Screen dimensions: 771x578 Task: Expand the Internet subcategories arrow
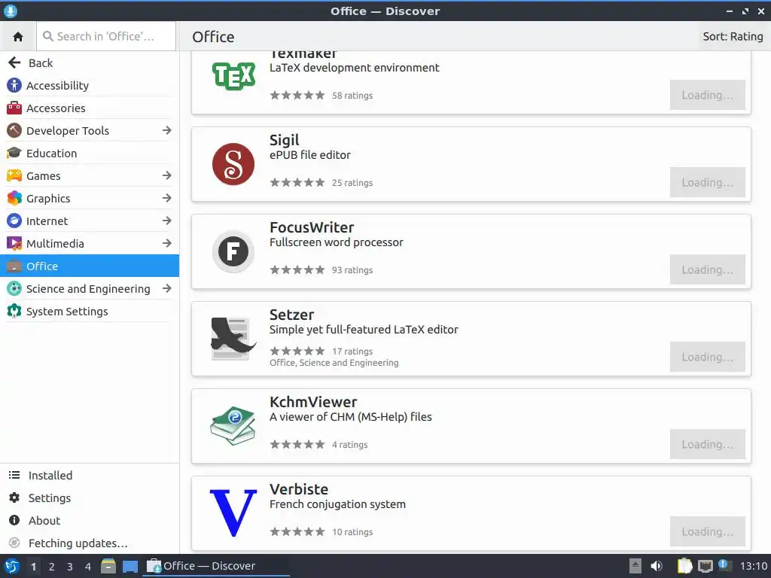click(x=167, y=221)
